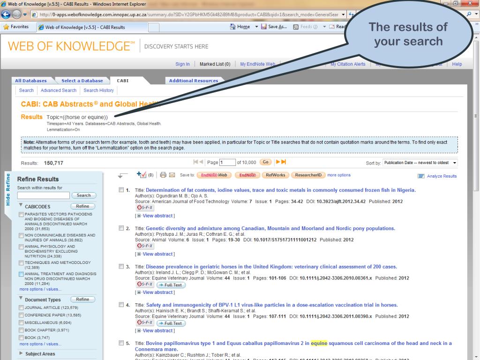Open the Favorites star in toolbar
Viewport: 480px width, 360px height.
6,27
